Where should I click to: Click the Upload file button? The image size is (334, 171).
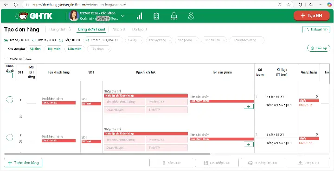pos(316,30)
